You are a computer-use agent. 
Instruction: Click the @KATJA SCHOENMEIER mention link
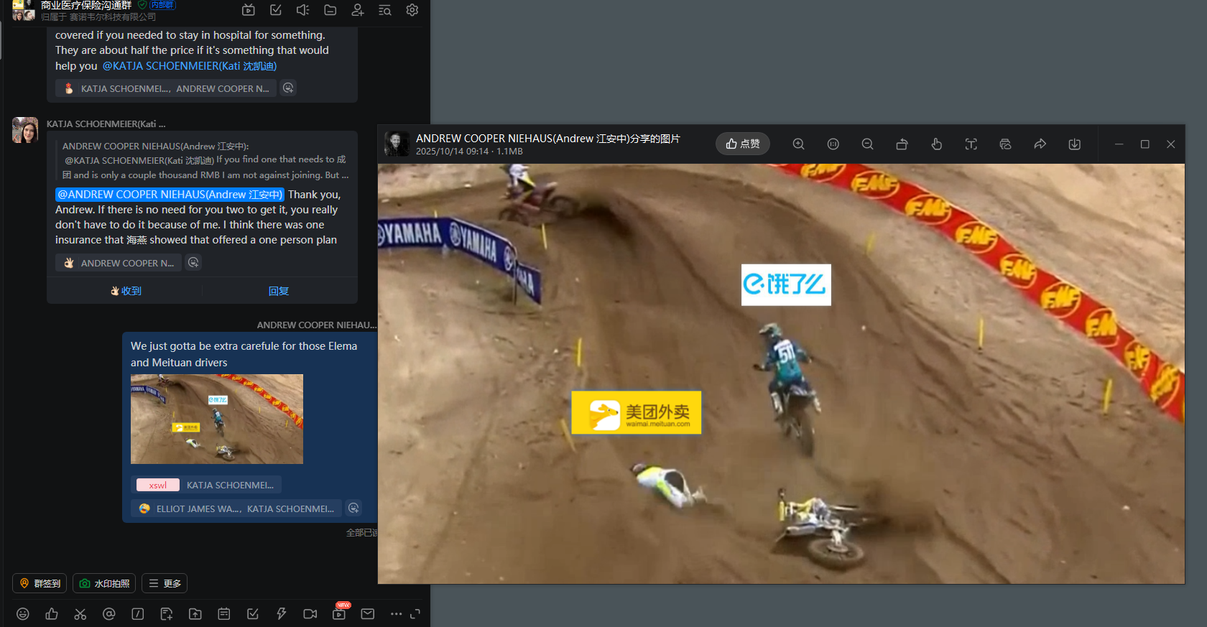[190, 66]
